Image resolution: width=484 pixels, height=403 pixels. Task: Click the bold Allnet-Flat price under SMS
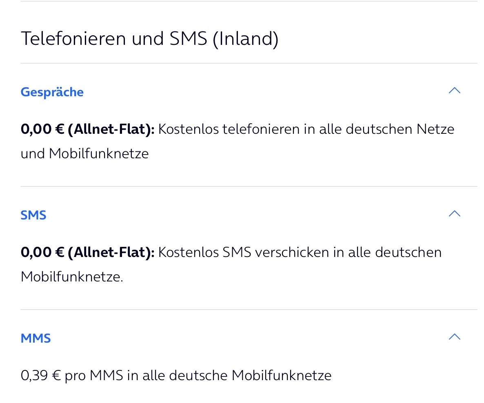(88, 252)
